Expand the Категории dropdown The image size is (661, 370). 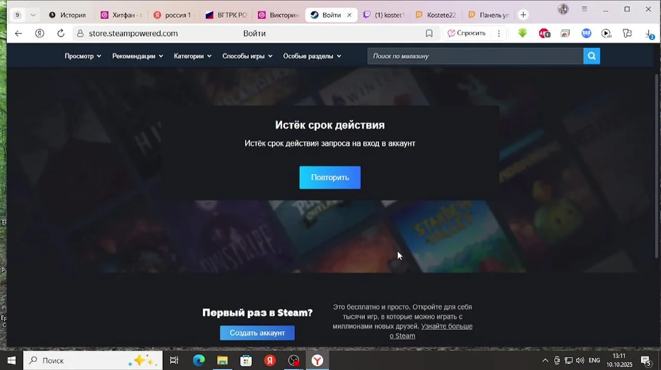pyautogui.click(x=193, y=56)
